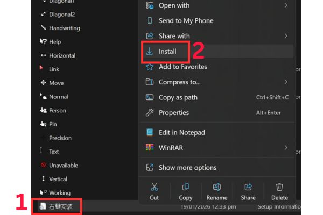Select Share with entry
323x215 pixels.
point(217,36)
